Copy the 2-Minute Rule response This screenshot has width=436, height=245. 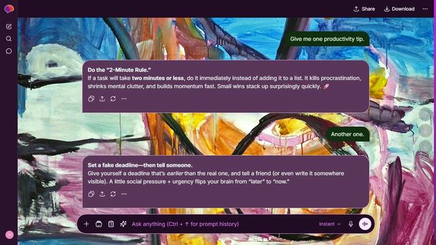pyautogui.click(x=91, y=99)
